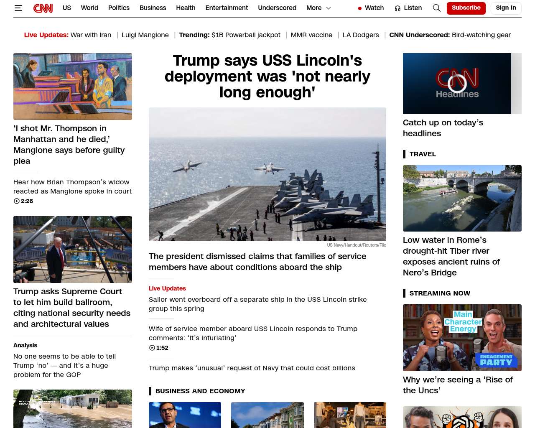Go to the World section

tap(89, 8)
